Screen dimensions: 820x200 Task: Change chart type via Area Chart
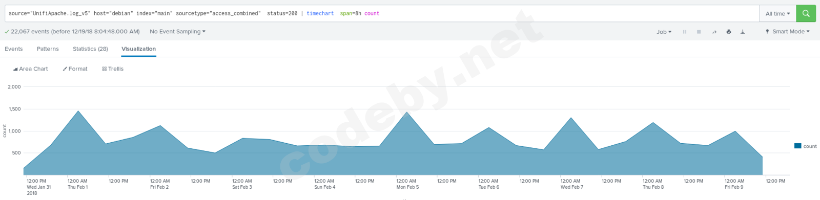[x=31, y=69]
